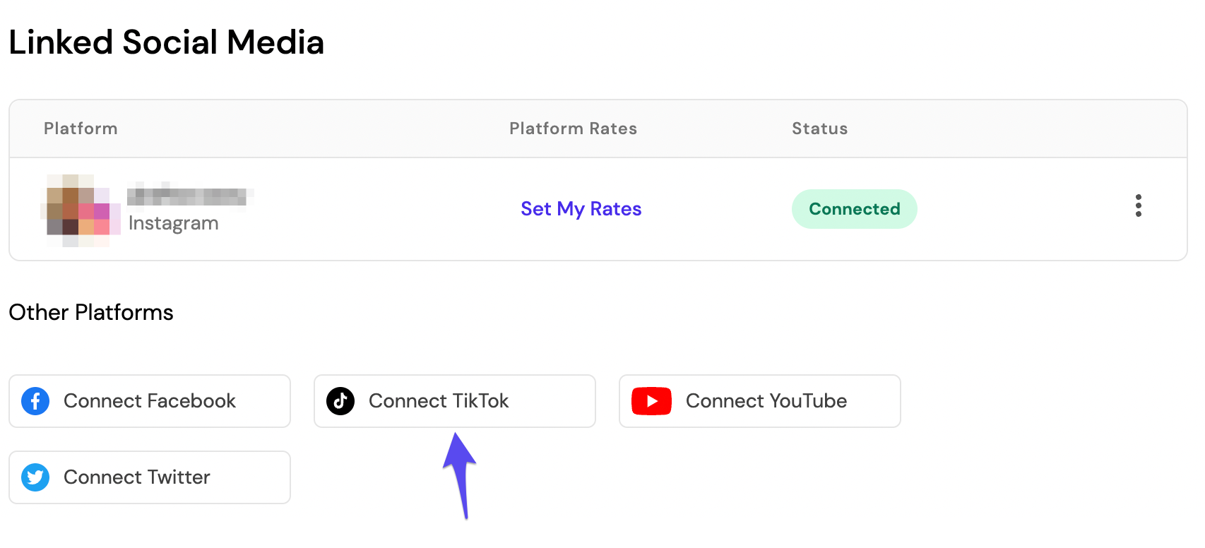The width and height of the screenshot is (1205, 548).
Task: Select the Connect Facebook button label
Action: (x=150, y=401)
